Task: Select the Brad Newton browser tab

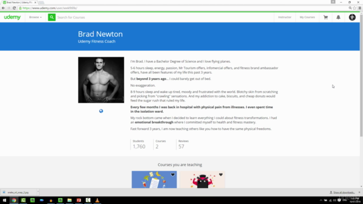Action: (x=19, y=2)
